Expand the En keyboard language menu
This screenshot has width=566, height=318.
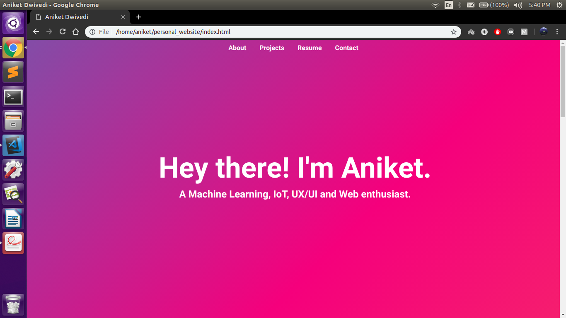coord(449,5)
